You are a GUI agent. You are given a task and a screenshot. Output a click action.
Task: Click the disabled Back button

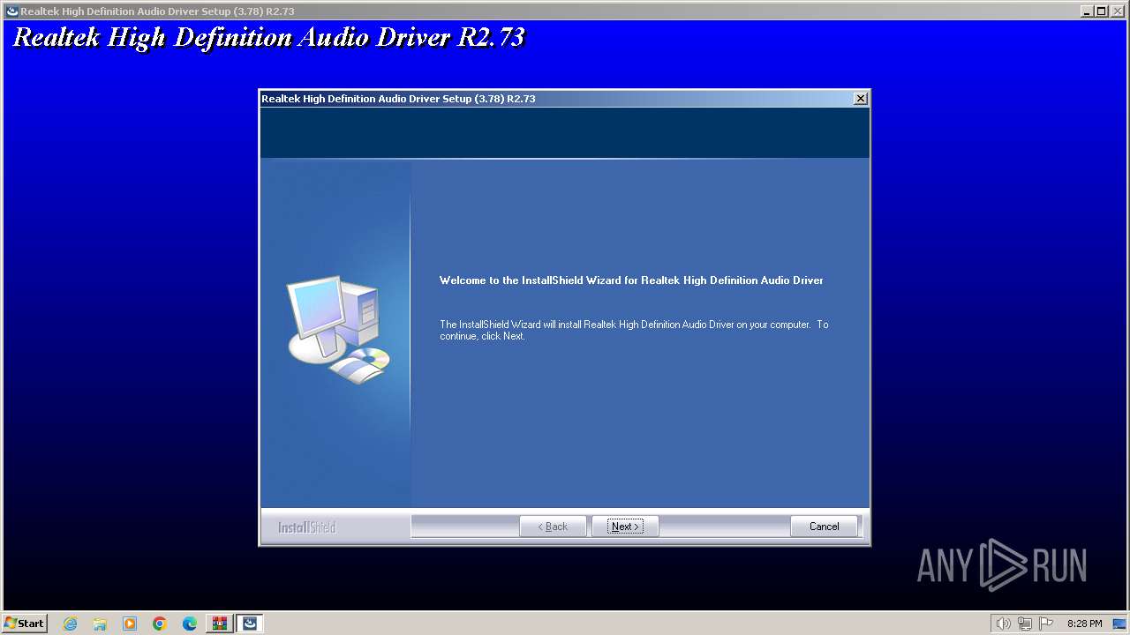554,527
